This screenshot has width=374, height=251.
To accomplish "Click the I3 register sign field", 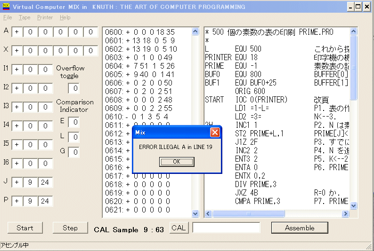I will (17, 107).
